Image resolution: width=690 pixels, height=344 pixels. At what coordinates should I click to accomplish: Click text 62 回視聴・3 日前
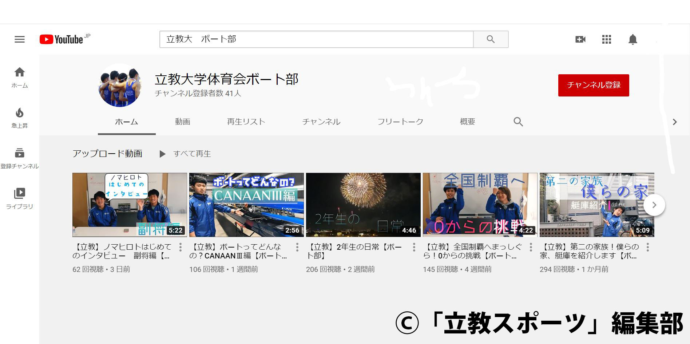(x=101, y=269)
